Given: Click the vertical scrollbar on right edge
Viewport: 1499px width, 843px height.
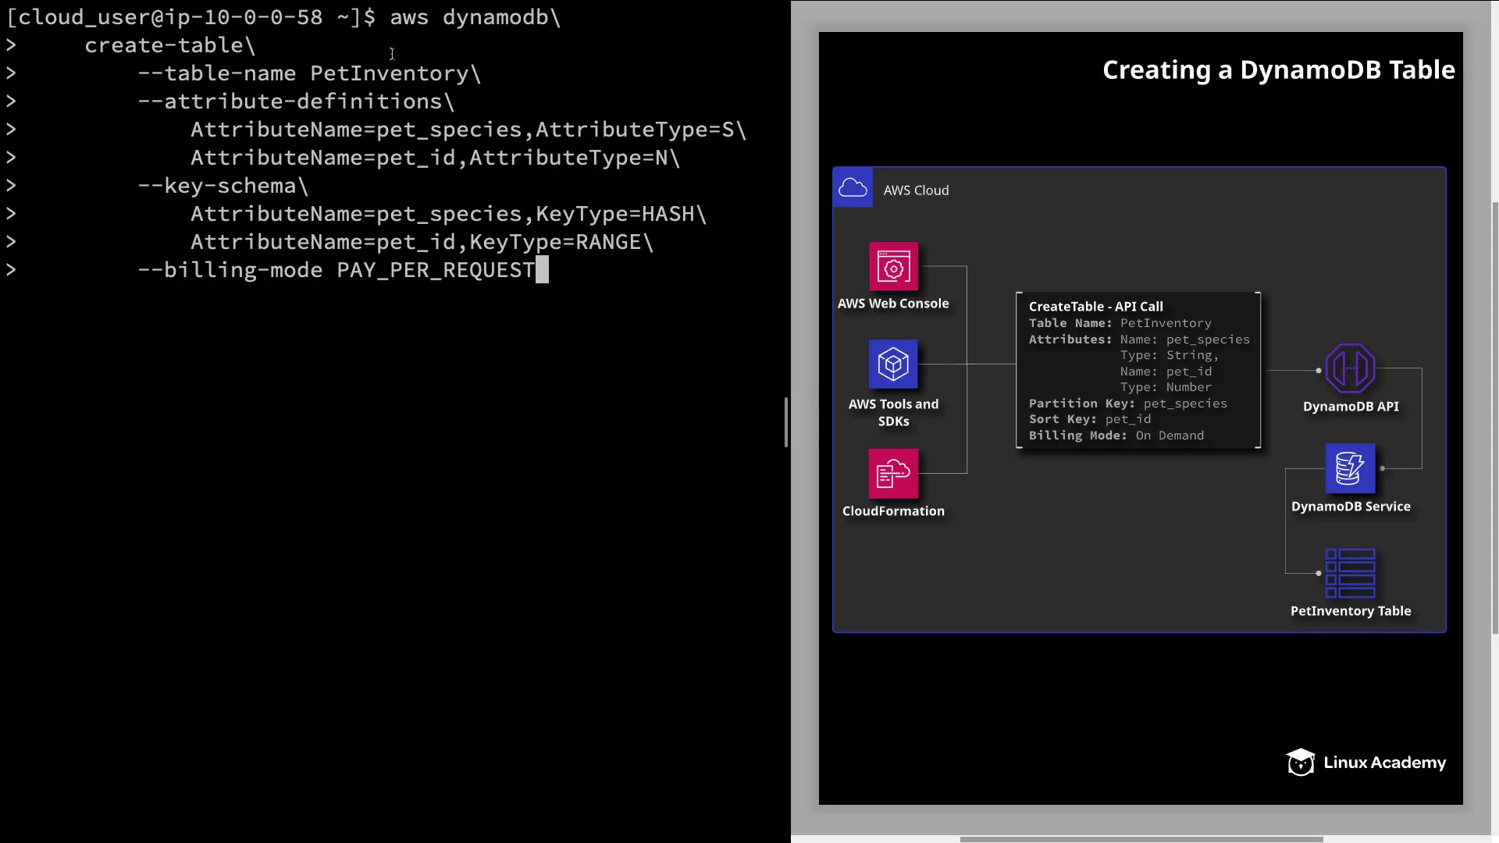Looking at the screenshot, I should 1494,418.
